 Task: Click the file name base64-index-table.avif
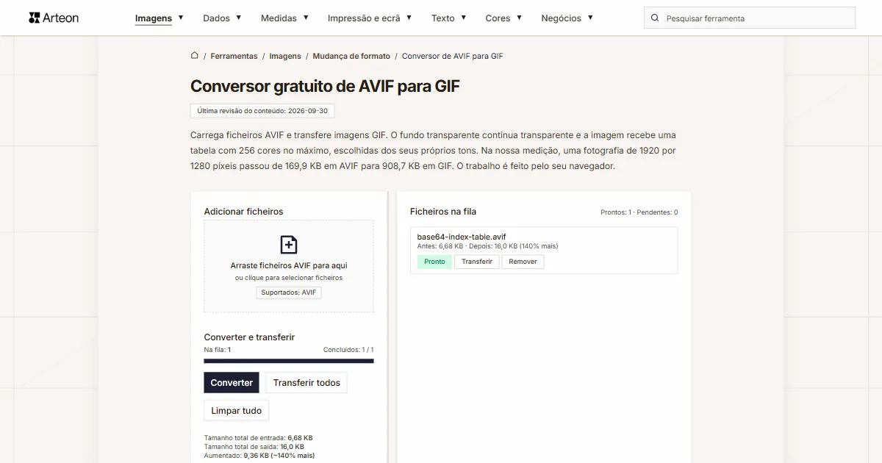pyautogui.click(x=462, y=237)
